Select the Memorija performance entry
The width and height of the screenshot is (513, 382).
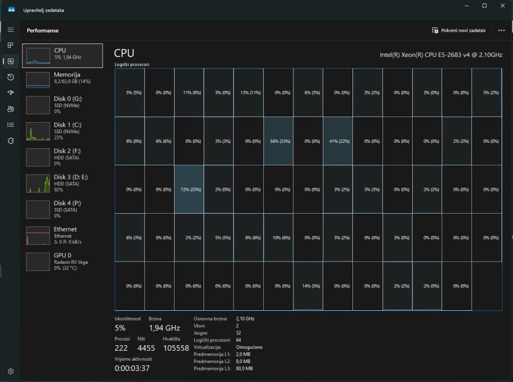62,79
